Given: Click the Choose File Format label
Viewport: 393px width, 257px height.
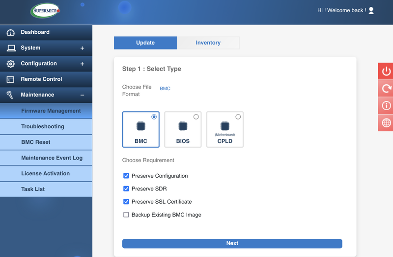Looking at the screenshot, I should [137, 91].
